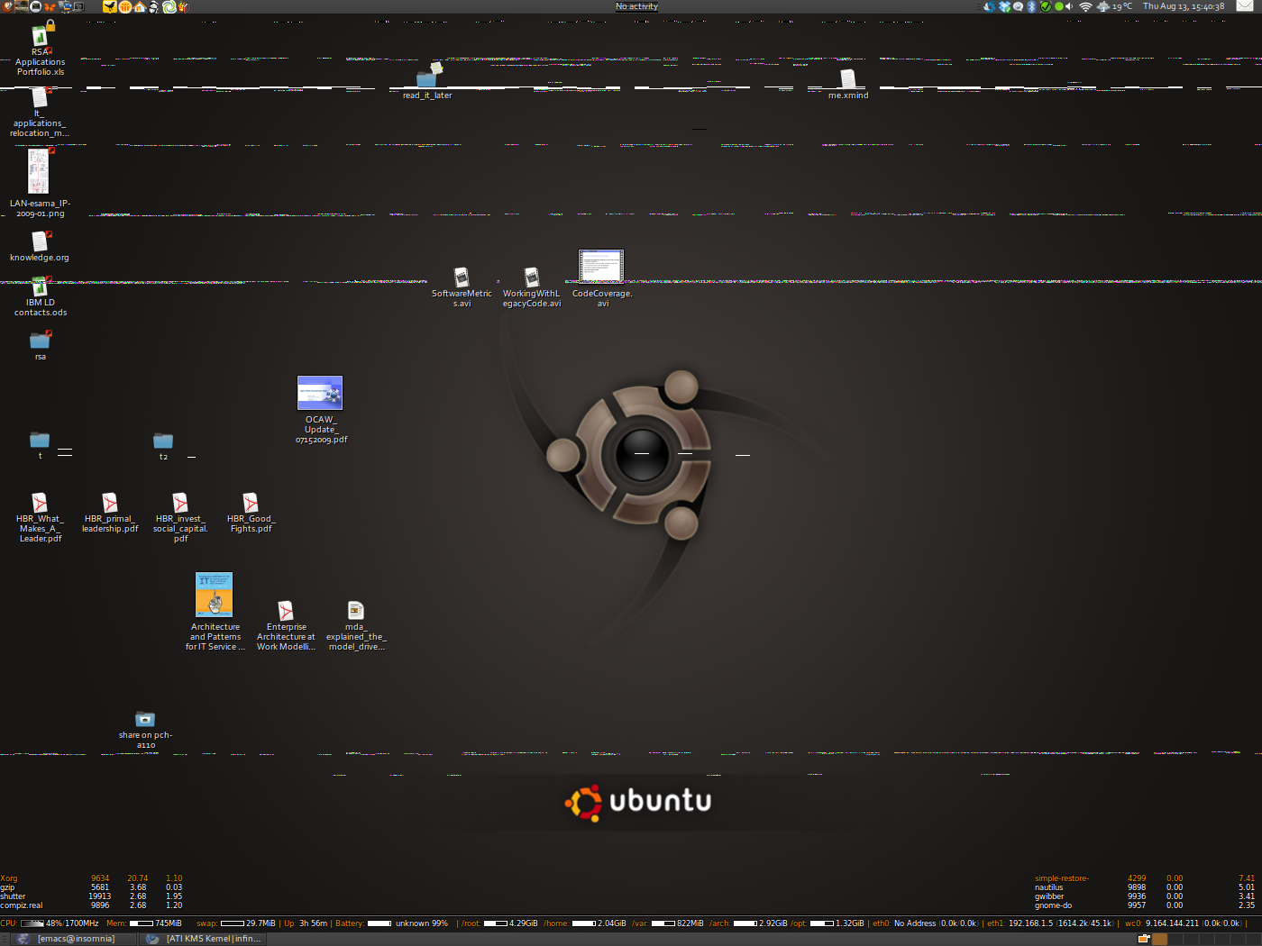Click the weather applet showing 19 °C

tap(1115, 6)
